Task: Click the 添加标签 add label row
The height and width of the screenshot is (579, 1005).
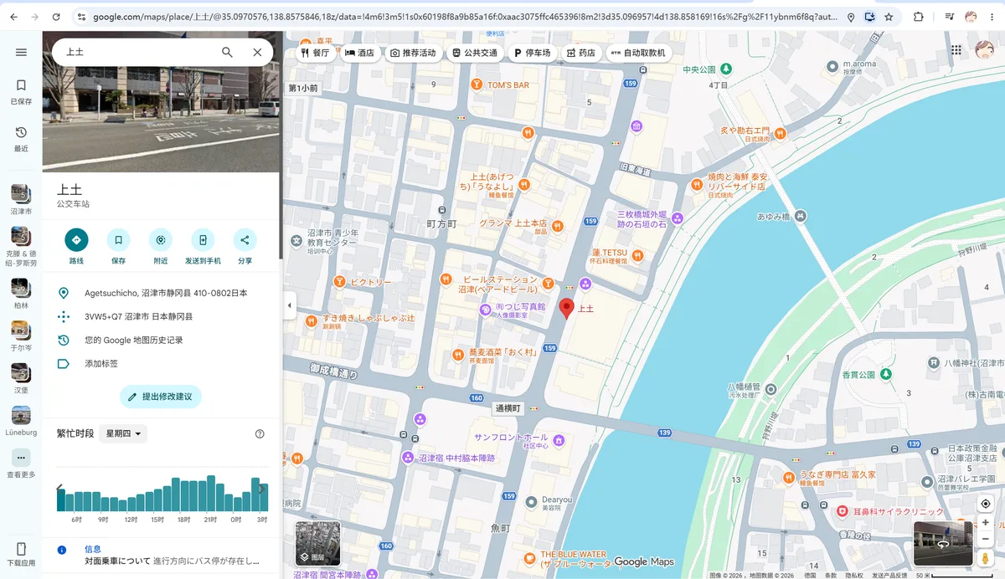Action: [161, 364]
